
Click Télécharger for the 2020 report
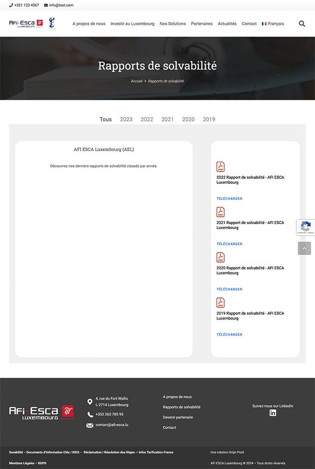tap(229, 289)
